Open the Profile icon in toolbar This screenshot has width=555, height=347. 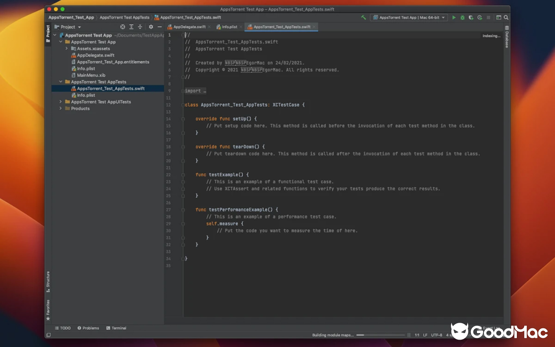click(480, 18)
